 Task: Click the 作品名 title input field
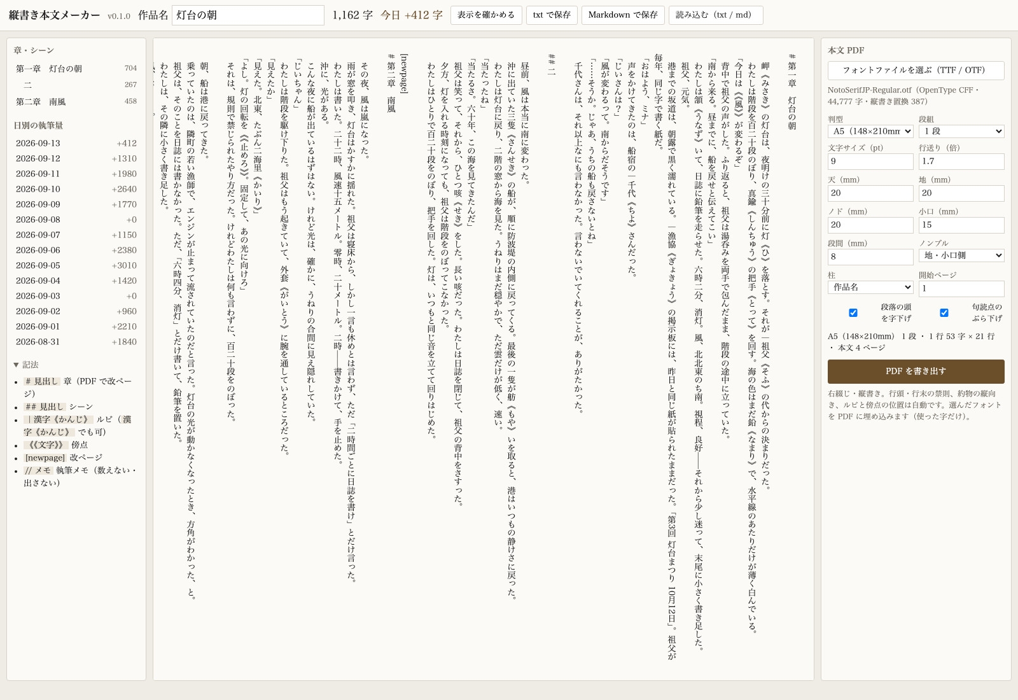[248, 15]
